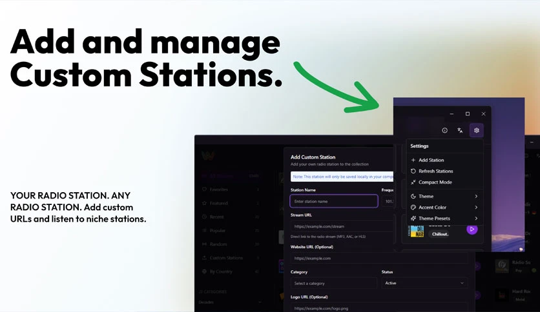540x312 pixels.
Task: Select All Stations in the sidebar
Action: [231, 175]
